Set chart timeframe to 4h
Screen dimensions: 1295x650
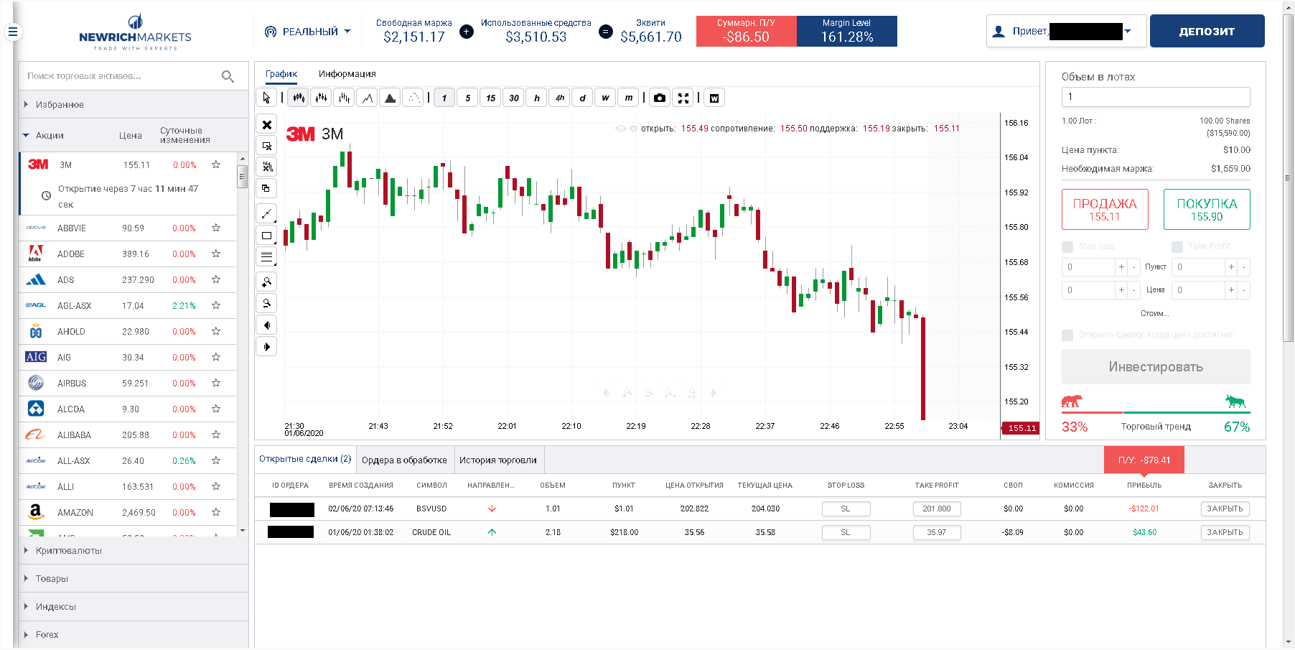[x=560, y=98]
